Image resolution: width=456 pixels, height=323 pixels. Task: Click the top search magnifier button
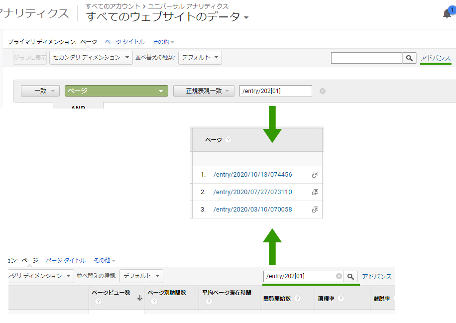[x=409, y=58]
